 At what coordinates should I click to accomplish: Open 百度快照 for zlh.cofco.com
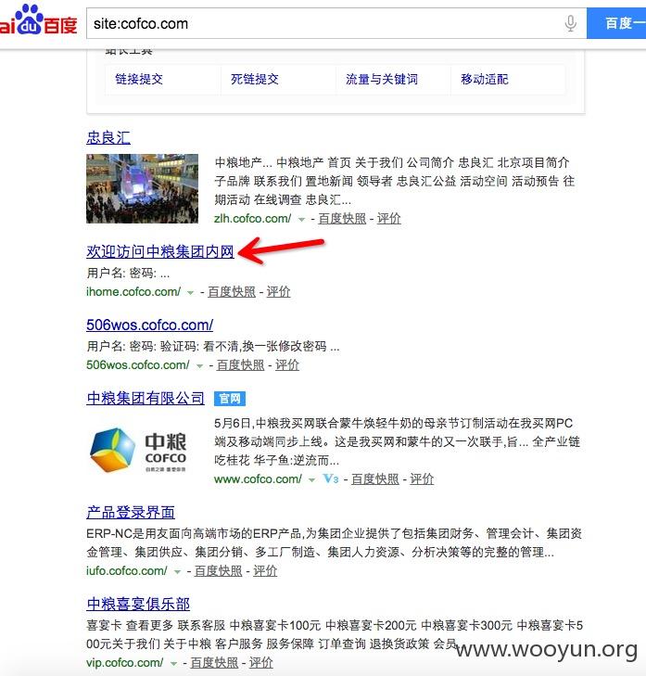pyautogui.click(x=342, y=219)
